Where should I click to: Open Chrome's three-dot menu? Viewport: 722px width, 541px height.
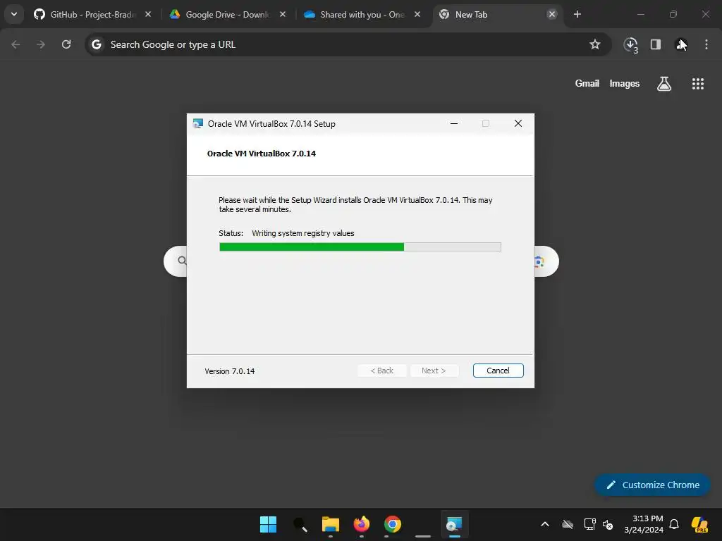click(x=706, y=44)
